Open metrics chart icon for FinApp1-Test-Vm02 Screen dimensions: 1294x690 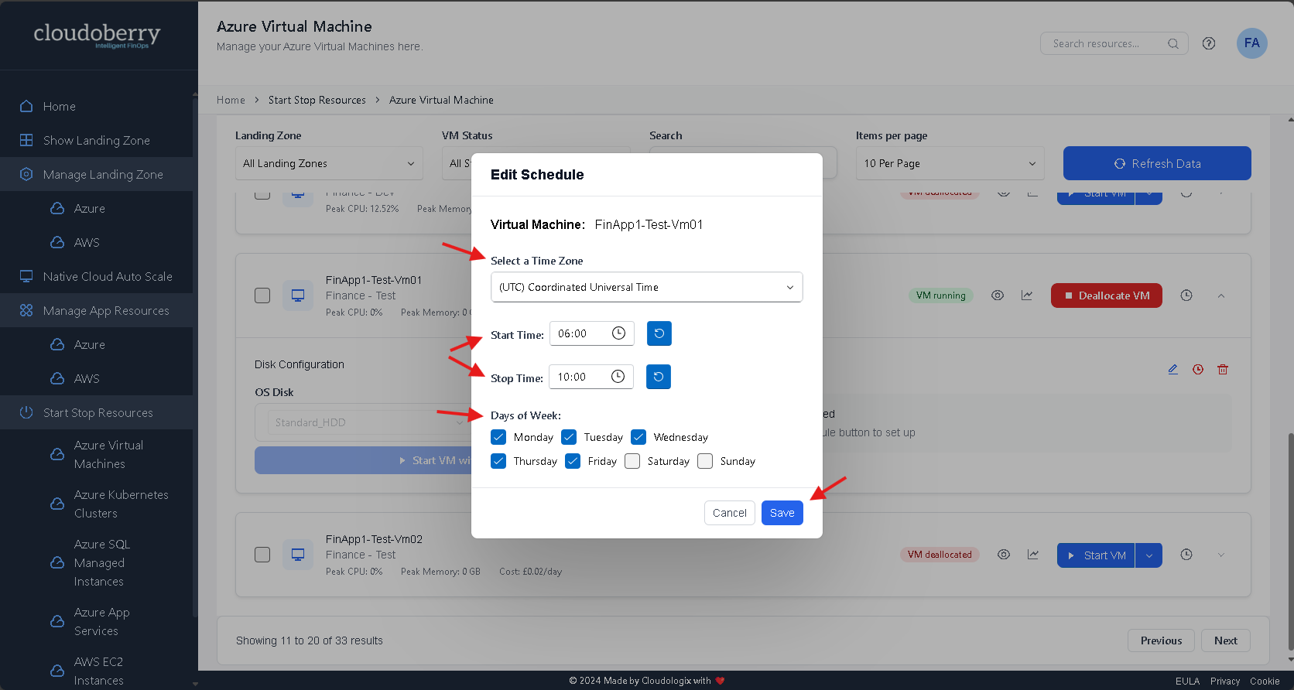(1033, 555)
